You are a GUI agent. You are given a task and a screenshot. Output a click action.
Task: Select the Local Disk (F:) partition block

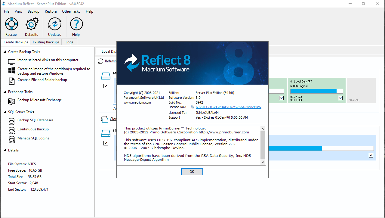[x=317, y=90]
